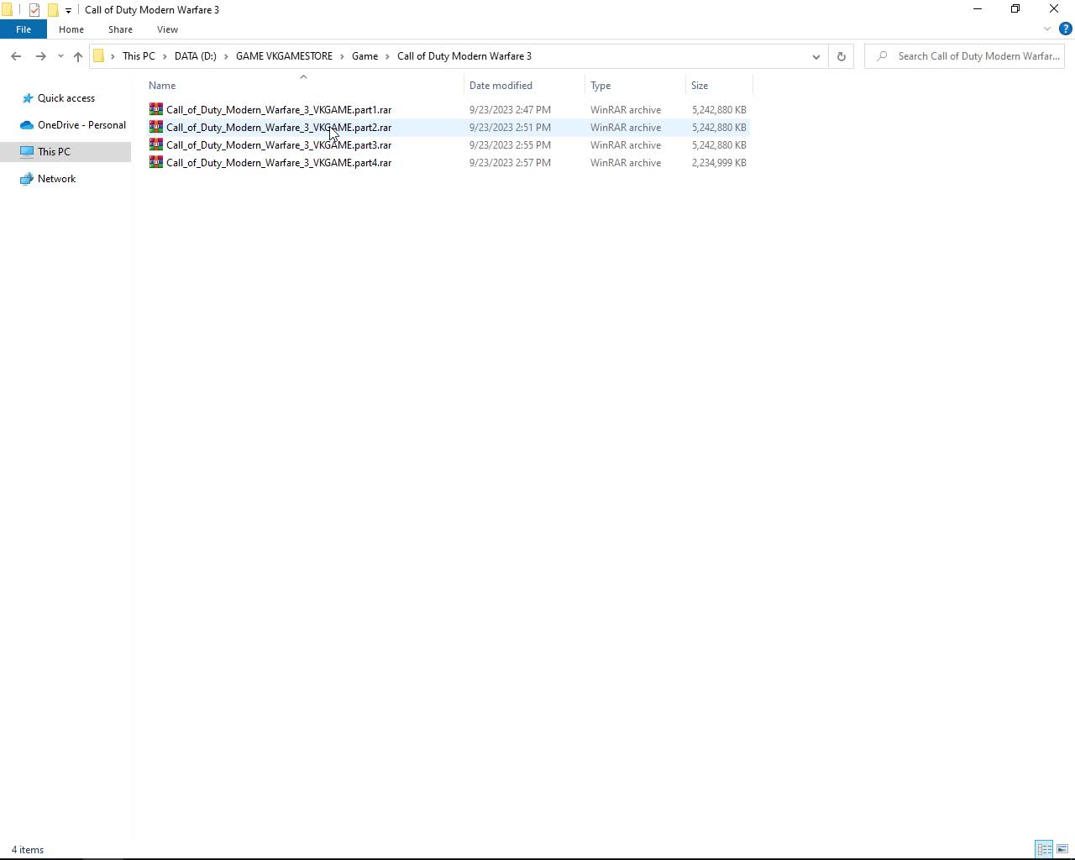This screenshot has width=1075, height=860.
Task: Click inside the search box
Action: (x=966, y=55)
